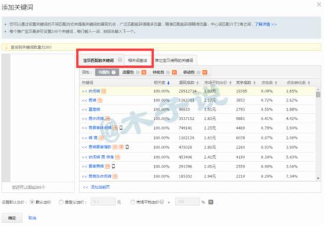Image resolution: width=325 pixels, height=226 pixels.
Task: Click the << arrow on the 3537152 row
Action: [84, 119]
